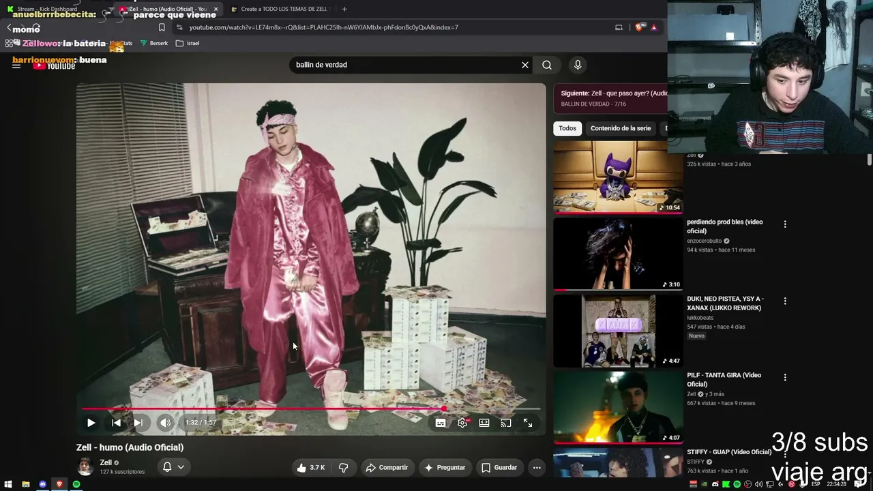Go to previous video in playlist
The image size is (873, 491).
(x=116, y=423)
